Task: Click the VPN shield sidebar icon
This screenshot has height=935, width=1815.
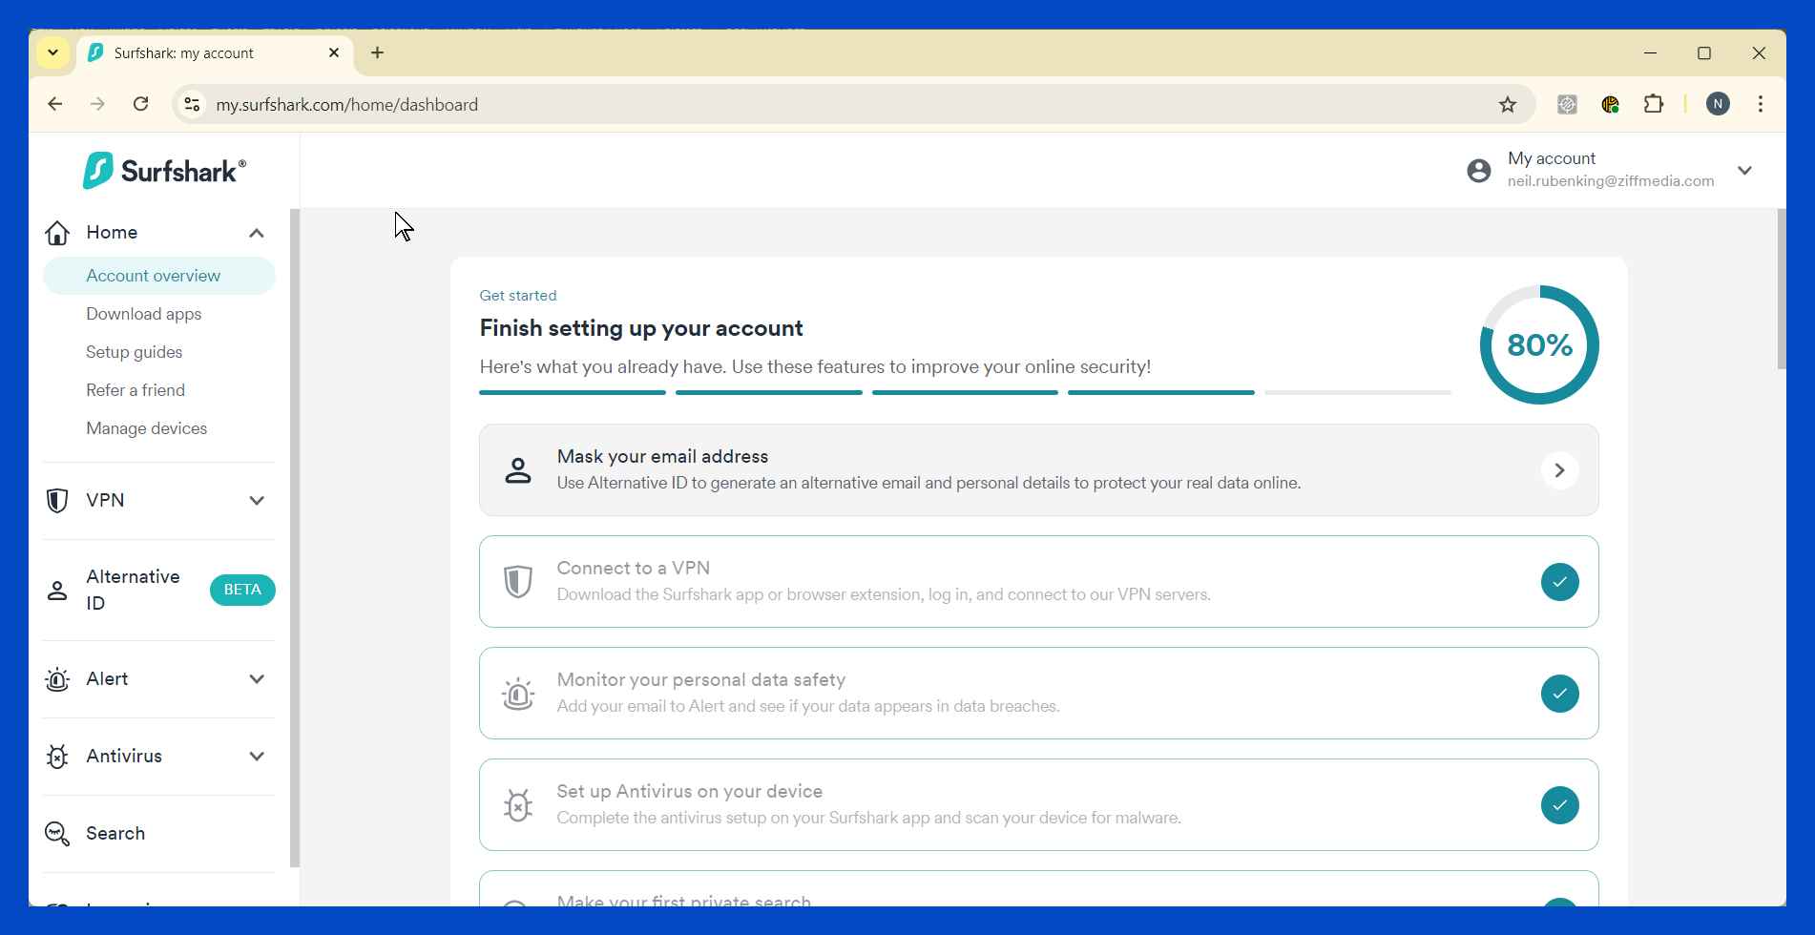Action: [57, 501]
